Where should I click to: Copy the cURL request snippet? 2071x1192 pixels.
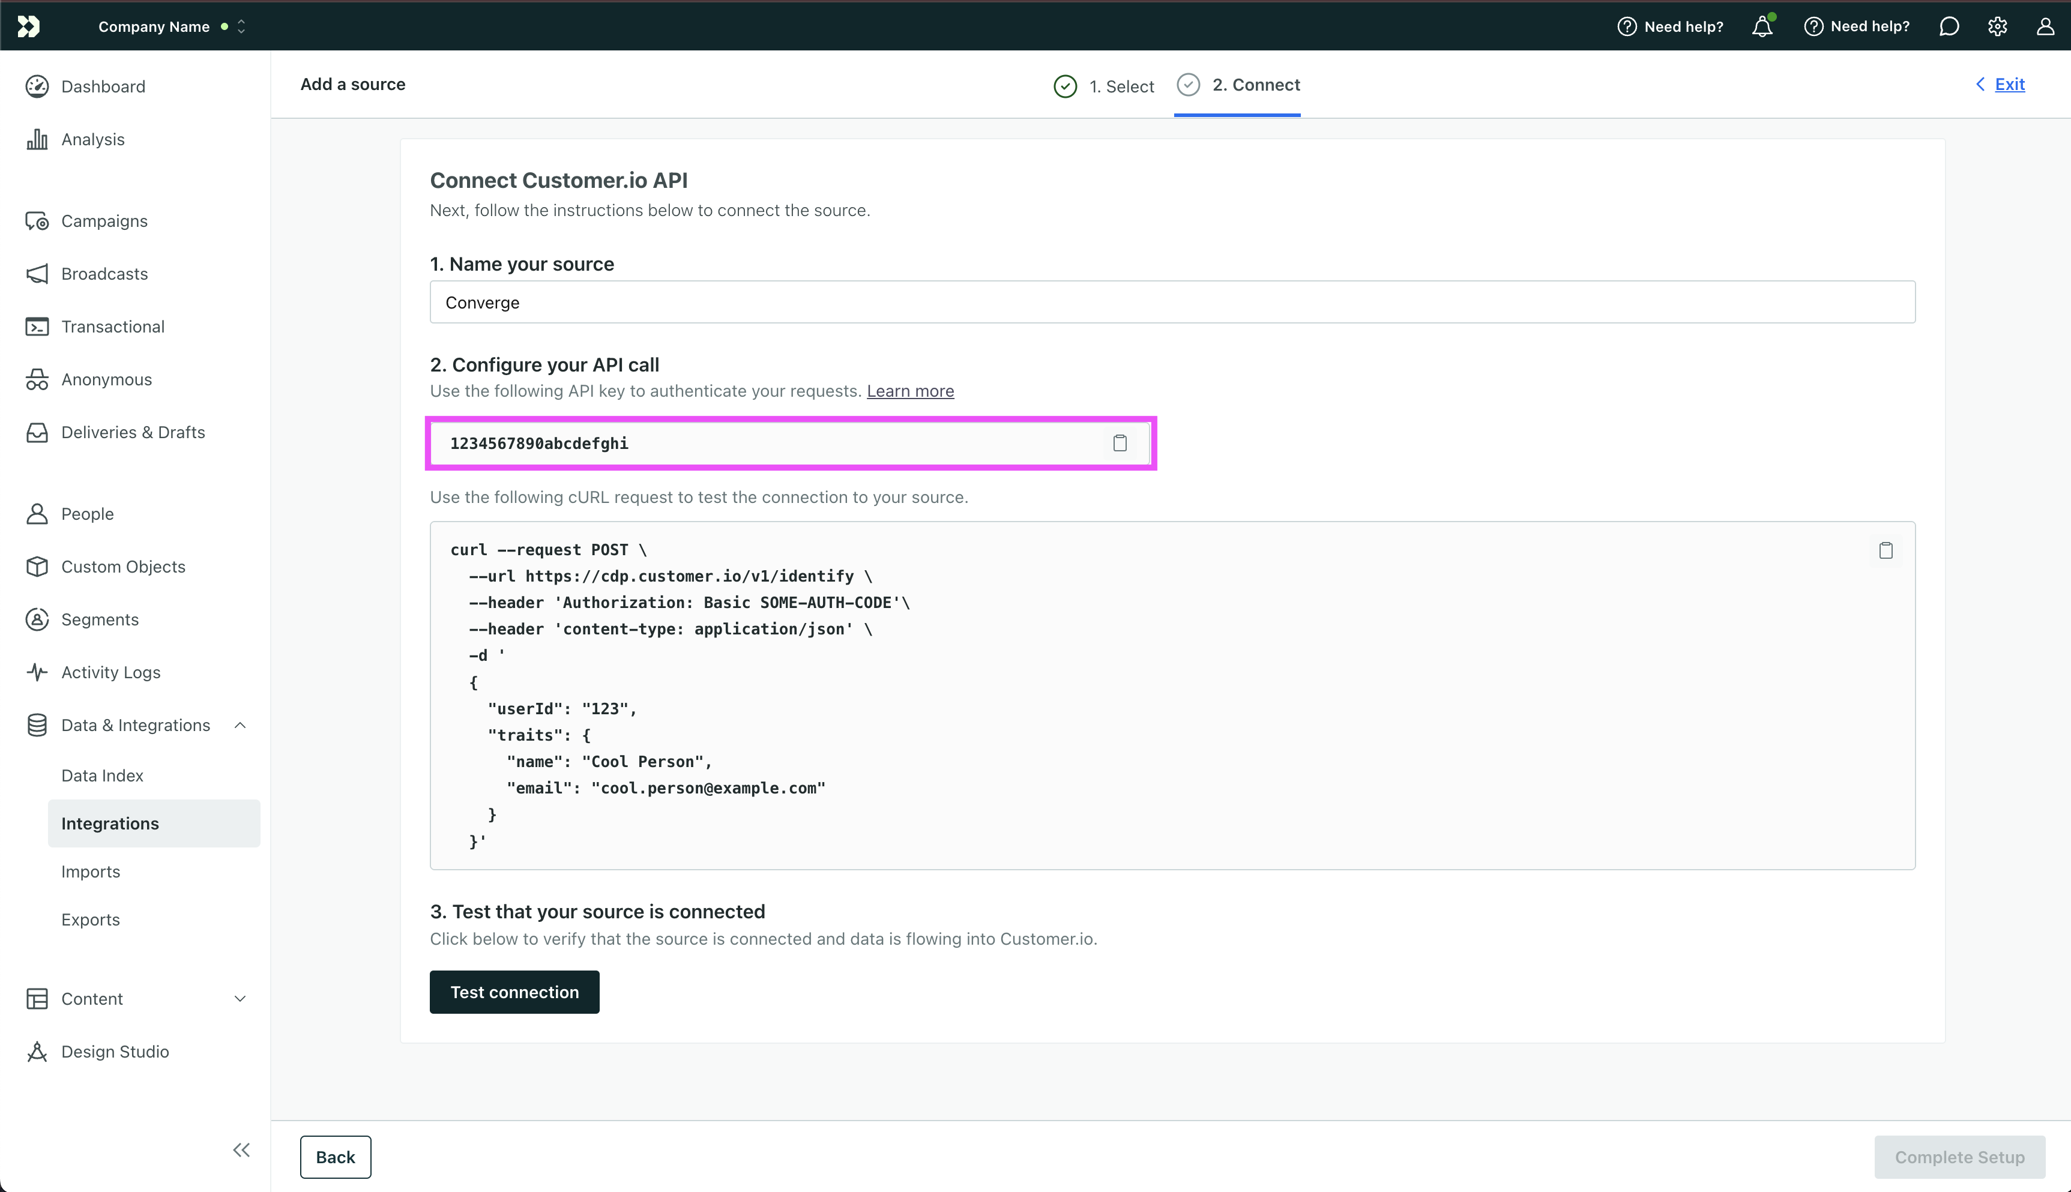coord(1885,550)
